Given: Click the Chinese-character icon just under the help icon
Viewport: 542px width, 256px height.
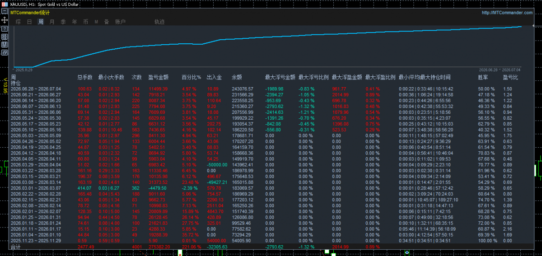Looking at the screenshot, I should pos(5,37).
